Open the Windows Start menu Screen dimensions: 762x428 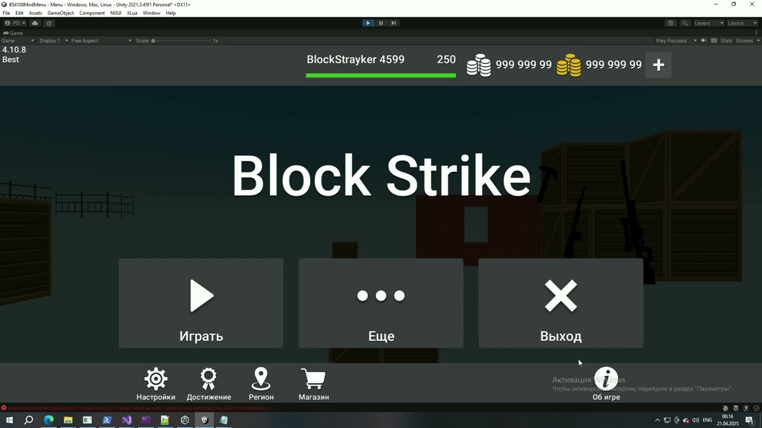coord(9,420)
